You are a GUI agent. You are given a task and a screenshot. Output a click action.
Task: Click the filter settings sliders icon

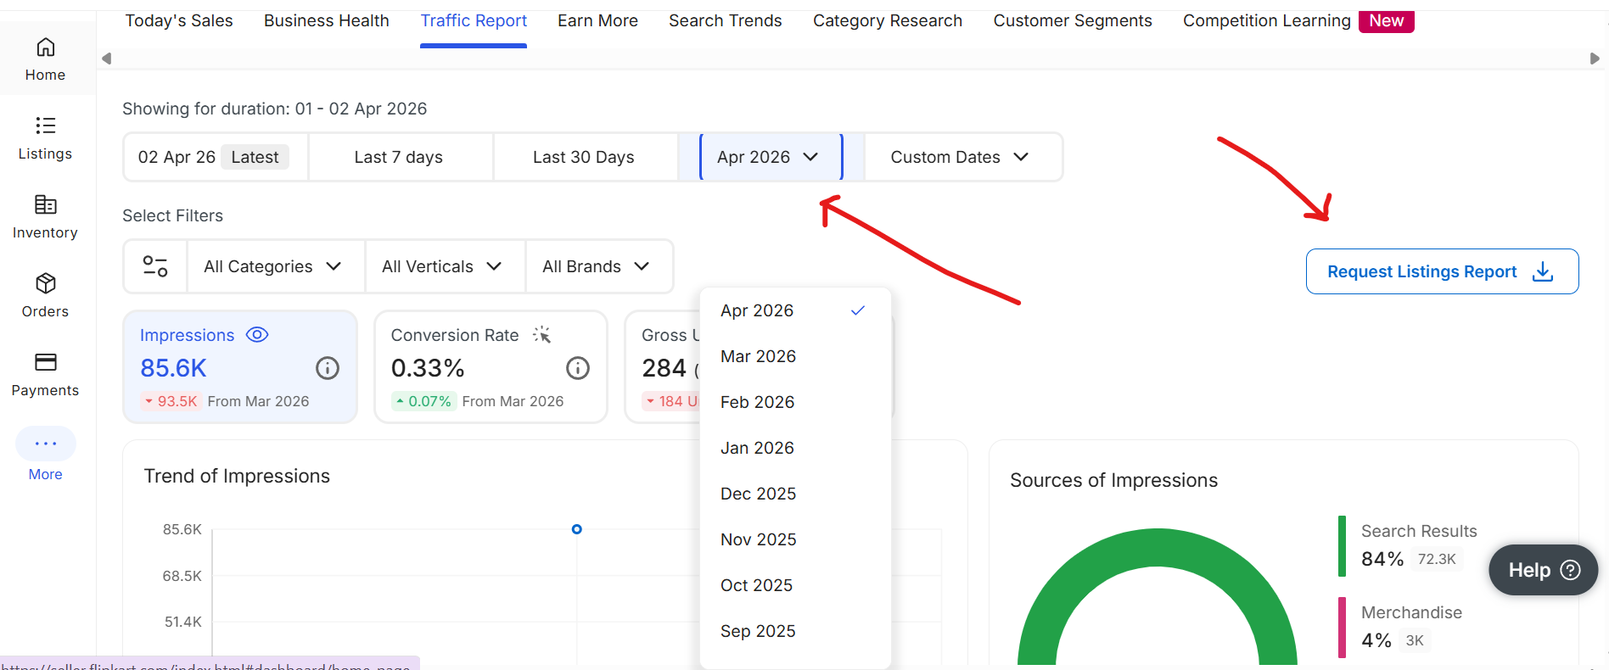[155, 266]
